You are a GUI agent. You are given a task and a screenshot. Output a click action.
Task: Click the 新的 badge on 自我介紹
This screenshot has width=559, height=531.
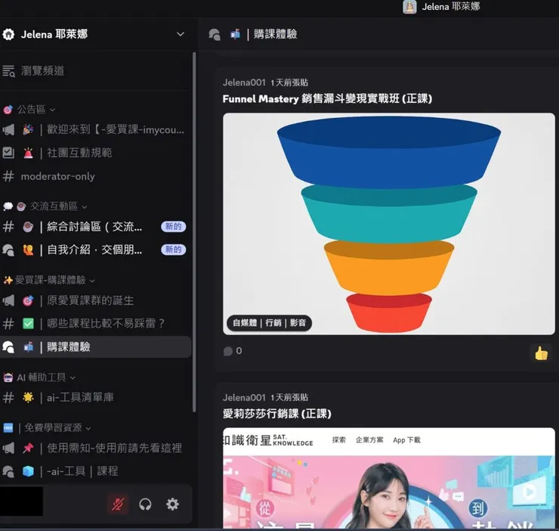tap(173, 250)
